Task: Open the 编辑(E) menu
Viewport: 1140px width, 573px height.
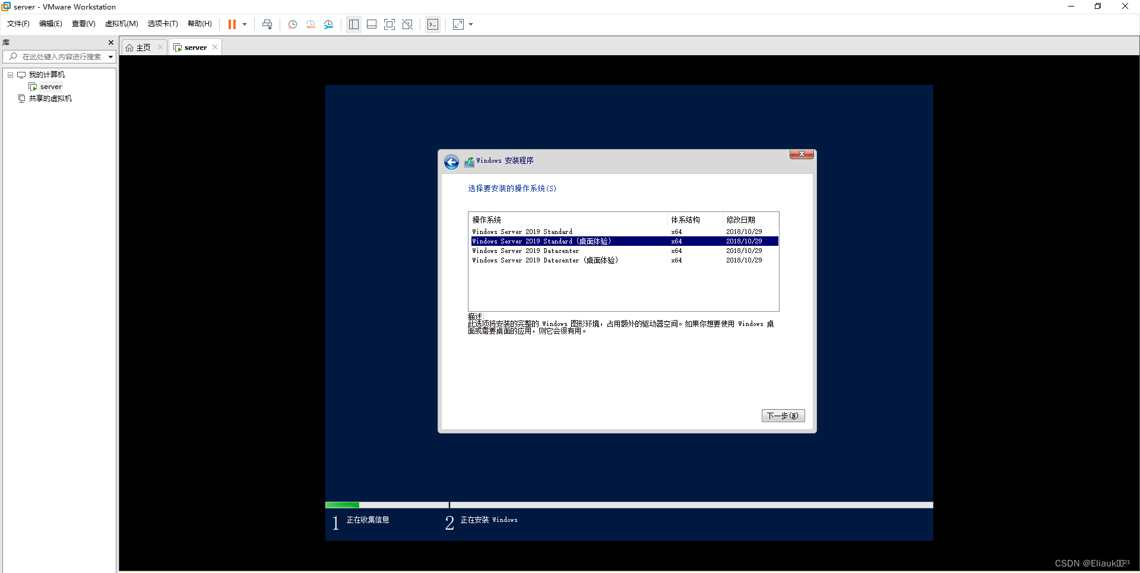Action: pos(50,24)
